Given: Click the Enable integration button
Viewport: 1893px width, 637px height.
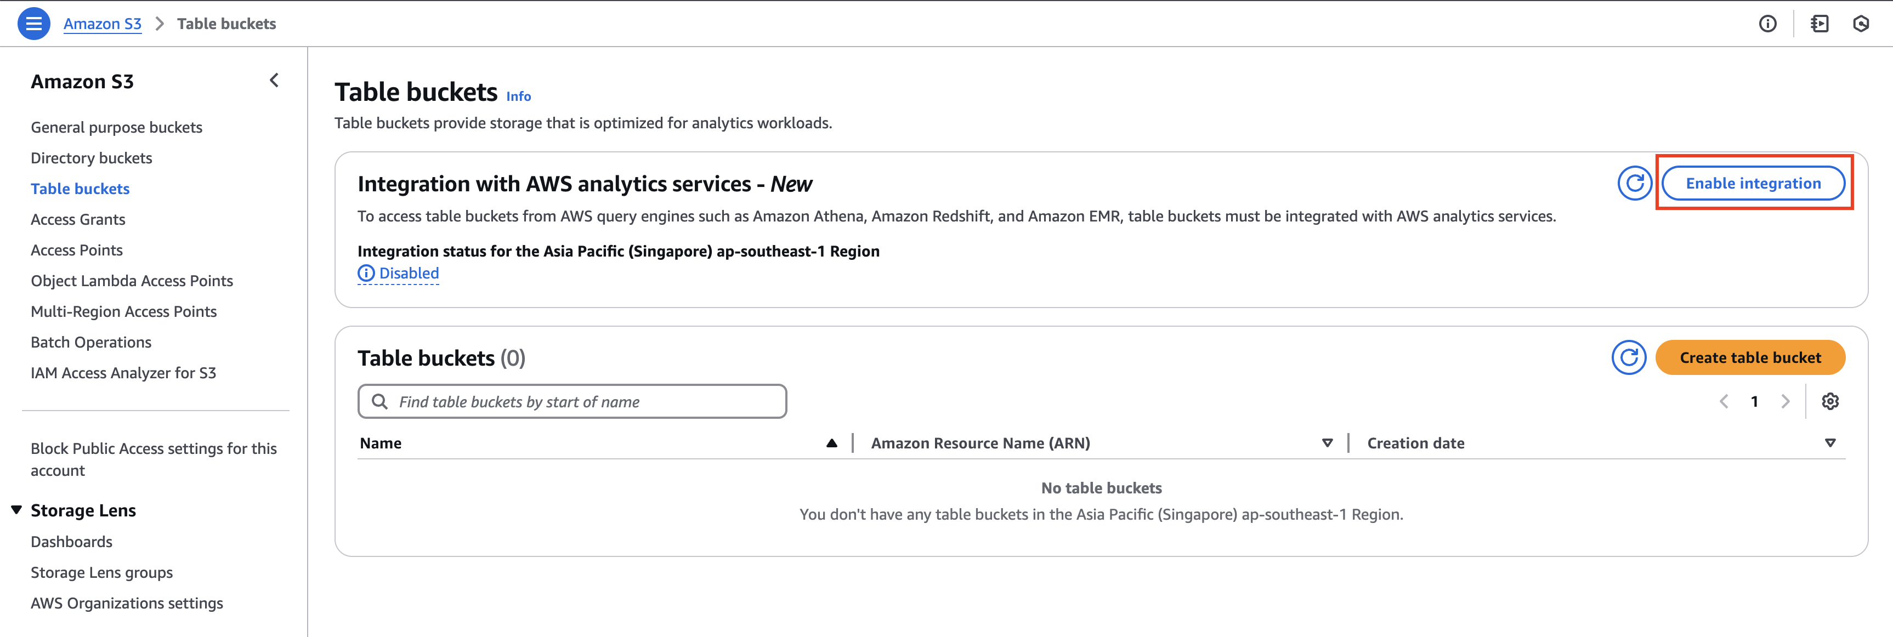Looking at the screenshot, I should coord(1754,184).
